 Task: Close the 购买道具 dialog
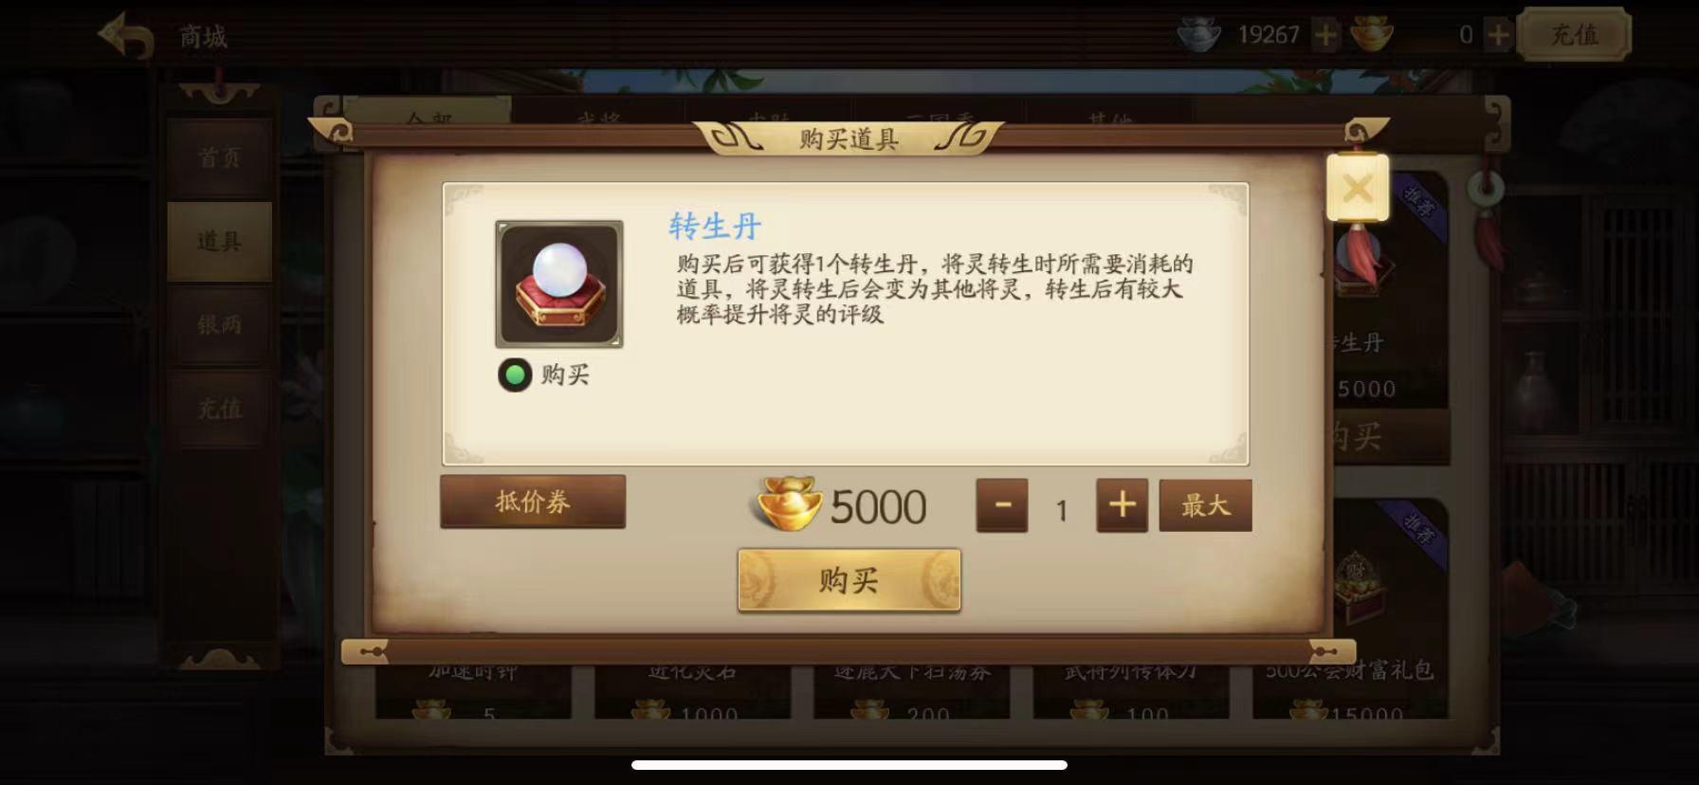click(x=1358, y=188)
